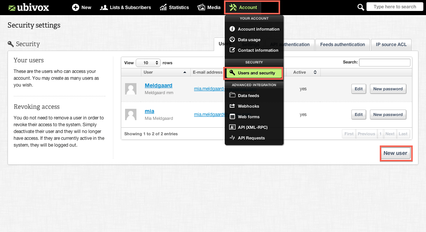Screen dimensions: 426x232
Task: Click the Contact information edit icon
Action: coord(232,50)
